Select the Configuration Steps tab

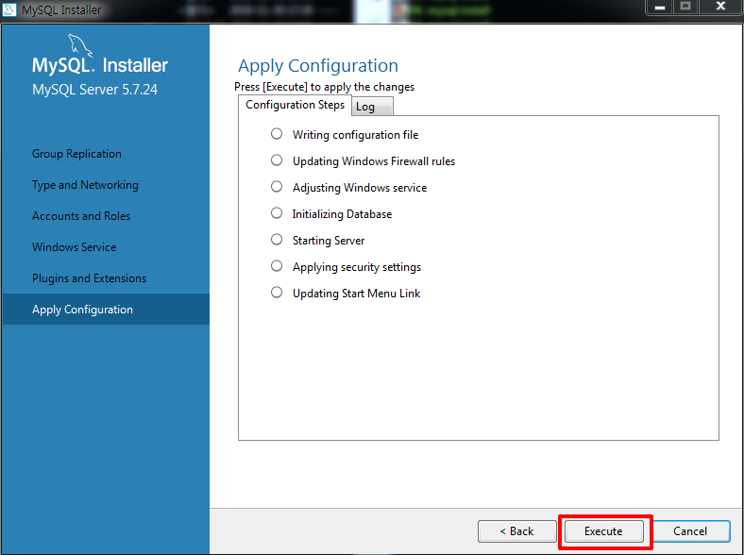295,105
